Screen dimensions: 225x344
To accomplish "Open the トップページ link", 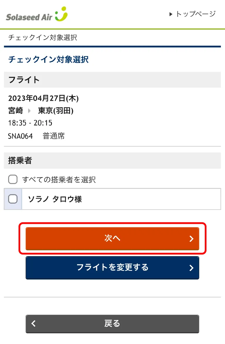I will (x=195, y=14).
